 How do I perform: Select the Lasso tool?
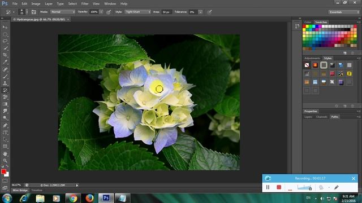pos(5,41)
